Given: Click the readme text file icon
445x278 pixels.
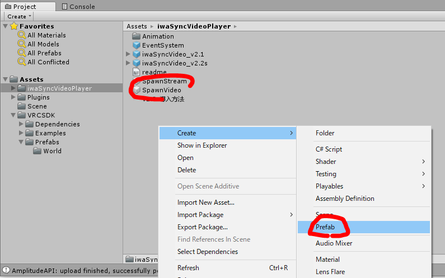Looking at the screenshot, I should tap(136, 72).
